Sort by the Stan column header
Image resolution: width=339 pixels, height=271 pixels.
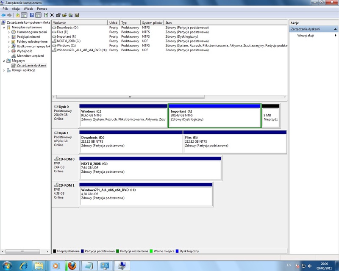(225, 22)
